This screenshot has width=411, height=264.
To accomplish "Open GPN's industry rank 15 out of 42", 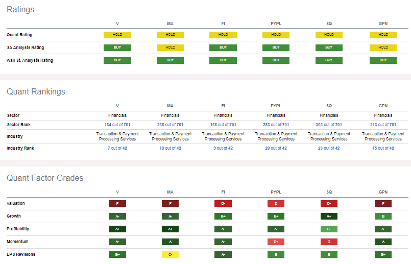I will tap(383, 148).
